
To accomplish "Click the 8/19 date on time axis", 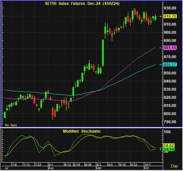I will (77, 164).
